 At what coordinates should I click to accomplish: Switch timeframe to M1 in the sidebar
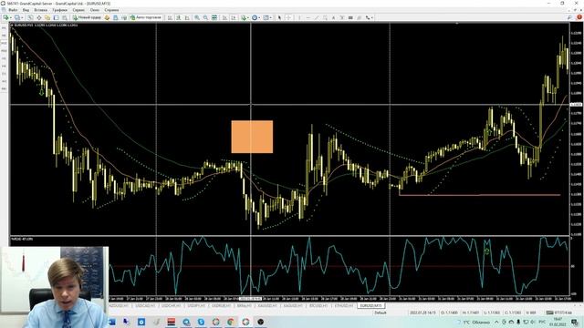tap(4, 28)
